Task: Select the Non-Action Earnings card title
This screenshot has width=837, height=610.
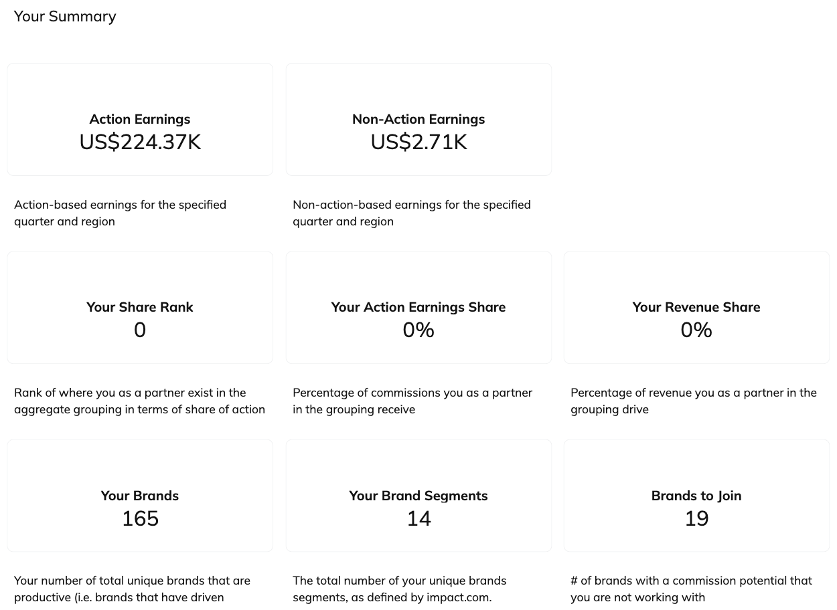Action: 418,119
